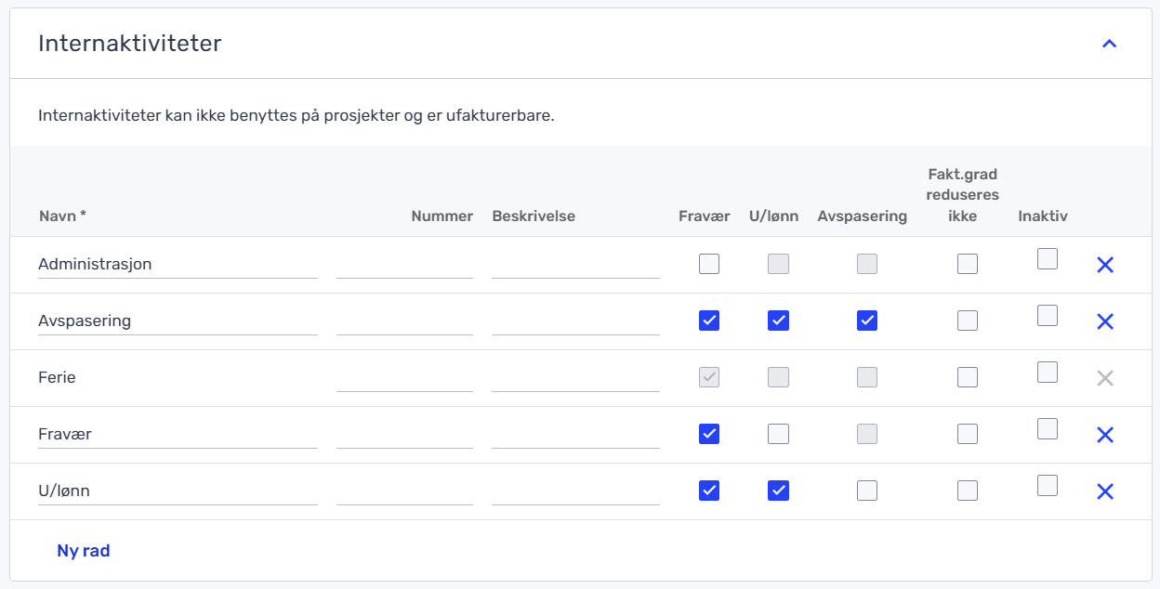The height and width of the screenshot is (589, 1160).
Task: Click the greyed X icon on Ferie row
Action: [x=1104, y=378]
